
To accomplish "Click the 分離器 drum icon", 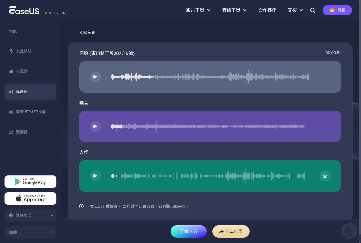I will (11, 72).
